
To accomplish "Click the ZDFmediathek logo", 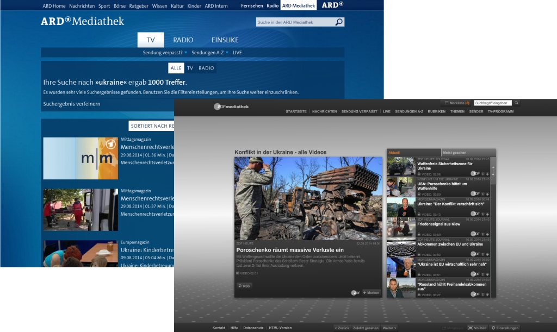I will click(x=231, y=107).
